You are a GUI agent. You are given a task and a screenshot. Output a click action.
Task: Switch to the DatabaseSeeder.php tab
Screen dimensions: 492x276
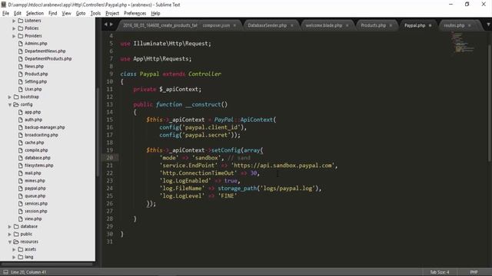tap(267, 25)
